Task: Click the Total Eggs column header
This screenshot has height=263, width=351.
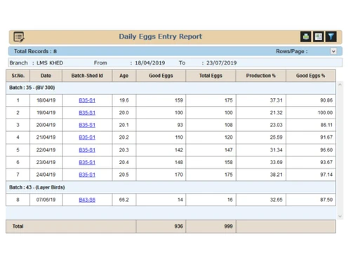Action: click(x=211, y=76)
